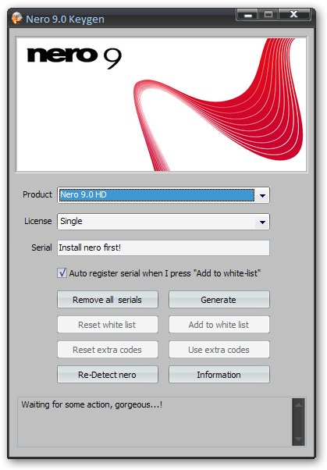Click the Generate button
The height and width of the screenshot is (470, 327).
tap(219, 300)
